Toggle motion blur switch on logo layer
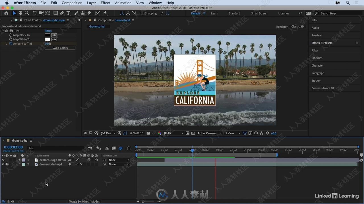This screenshot has height=204, width=364. pyautogui.click(x=89, y=160)
